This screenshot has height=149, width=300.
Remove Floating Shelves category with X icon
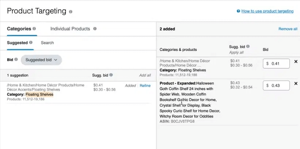click(296, 62)
